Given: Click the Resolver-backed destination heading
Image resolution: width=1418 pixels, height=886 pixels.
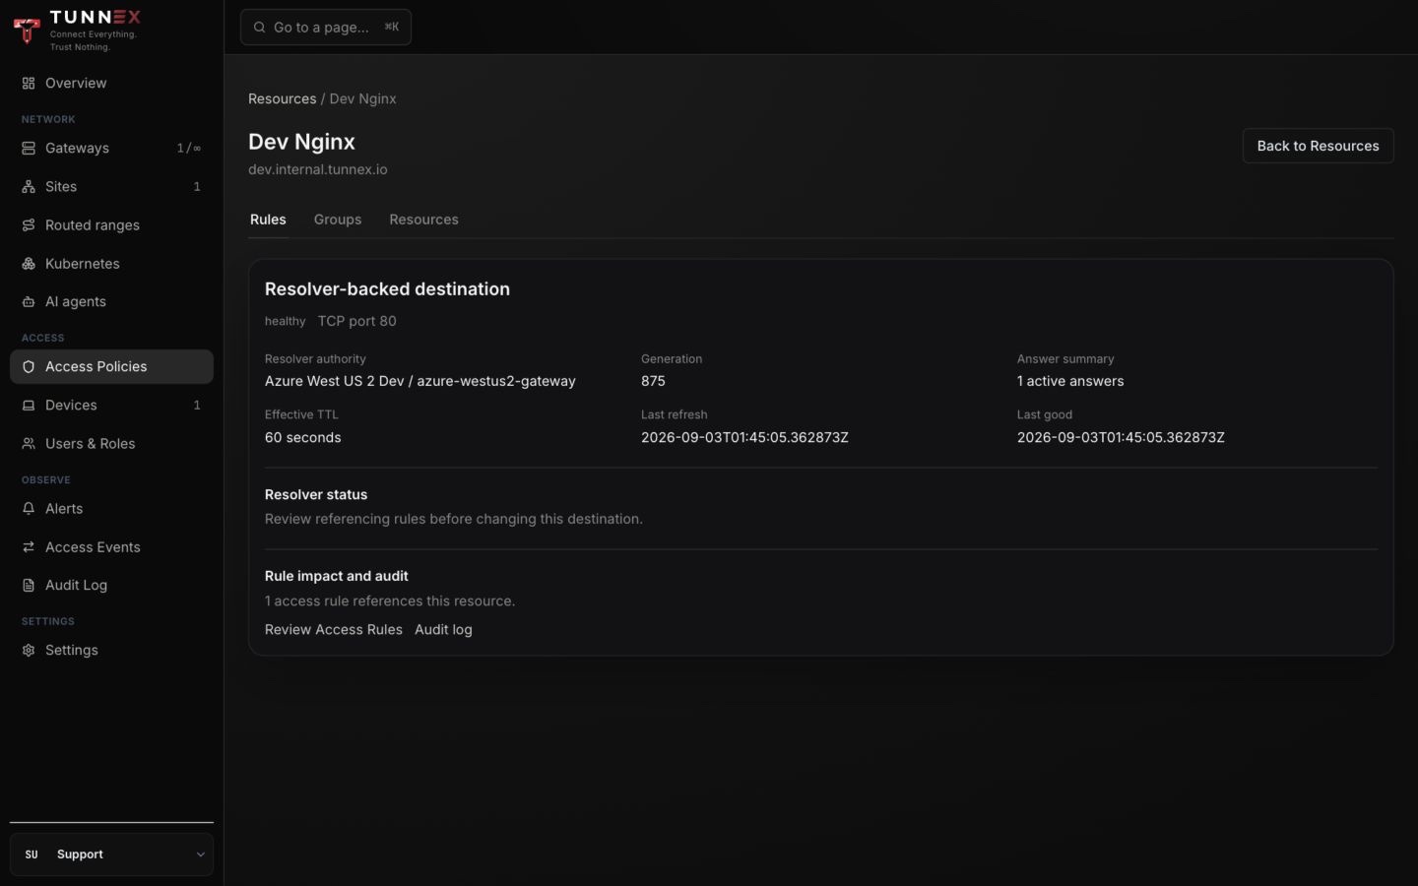Looking at the screenshot, I should point(387,289).
